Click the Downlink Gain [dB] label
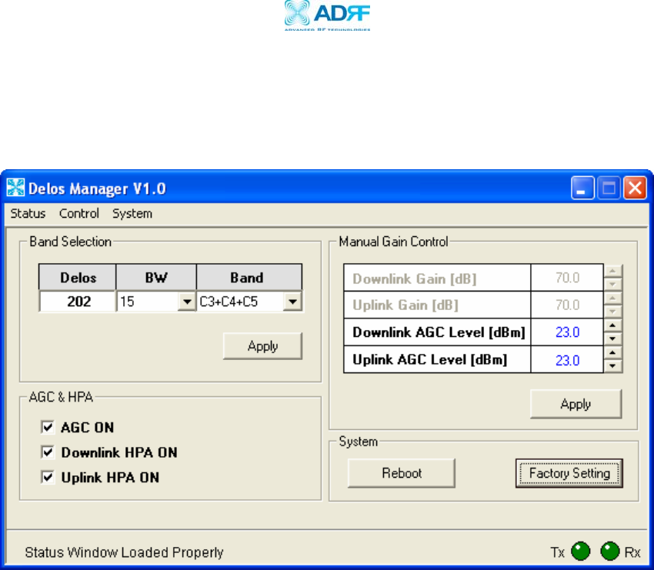 pyautogui.click(x=414, y=278)
